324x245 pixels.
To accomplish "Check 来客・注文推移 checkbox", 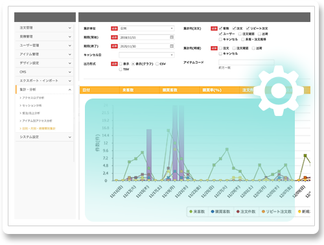I will (243, 40).
